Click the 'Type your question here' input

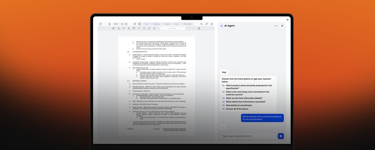pyautogui.click(x=248, y=136)
